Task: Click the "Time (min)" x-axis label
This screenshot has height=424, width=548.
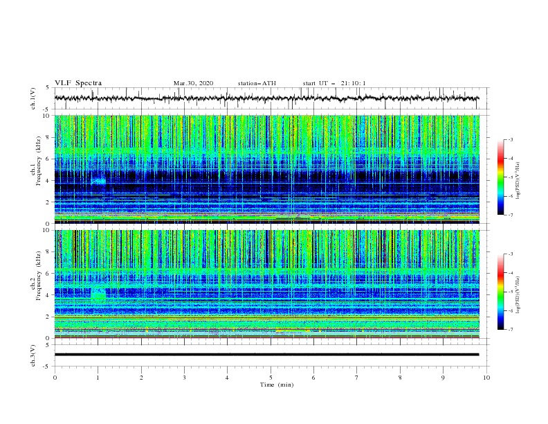Action: pos(277,385)
